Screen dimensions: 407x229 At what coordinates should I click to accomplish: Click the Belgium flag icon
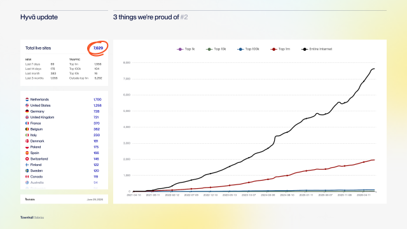click(27, 129)
